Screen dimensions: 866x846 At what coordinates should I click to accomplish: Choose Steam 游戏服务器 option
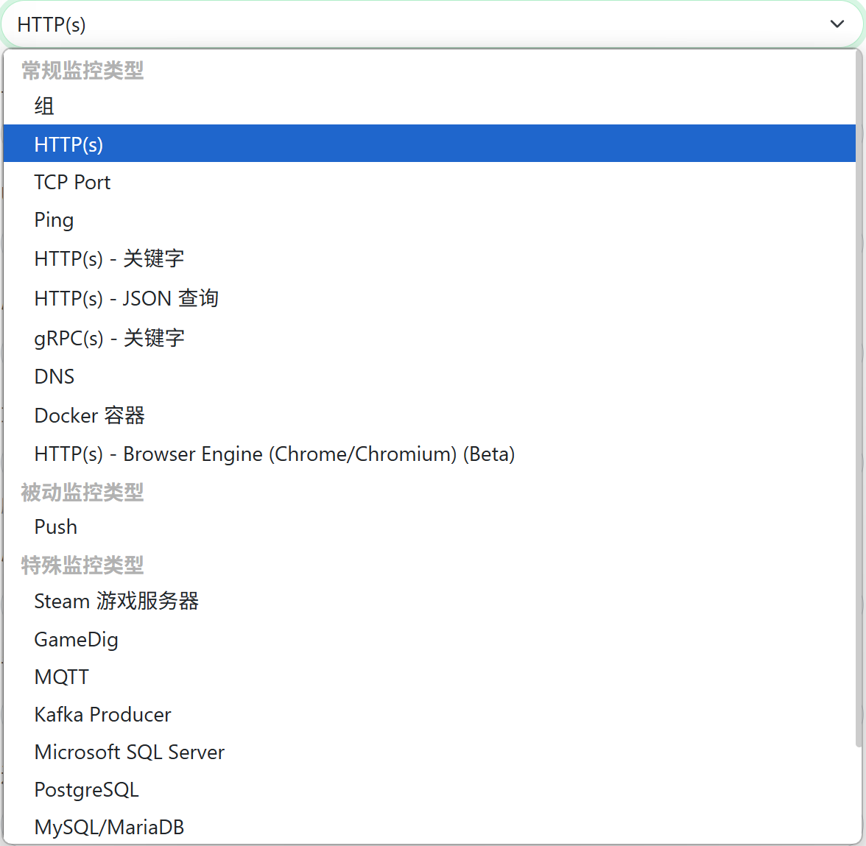coord(429,601)
